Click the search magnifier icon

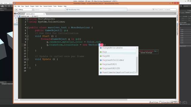tap(153, 10)
